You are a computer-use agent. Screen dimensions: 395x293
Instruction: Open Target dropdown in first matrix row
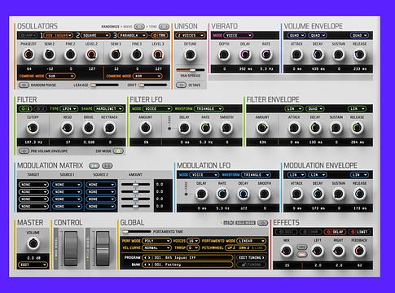(33, 185)
